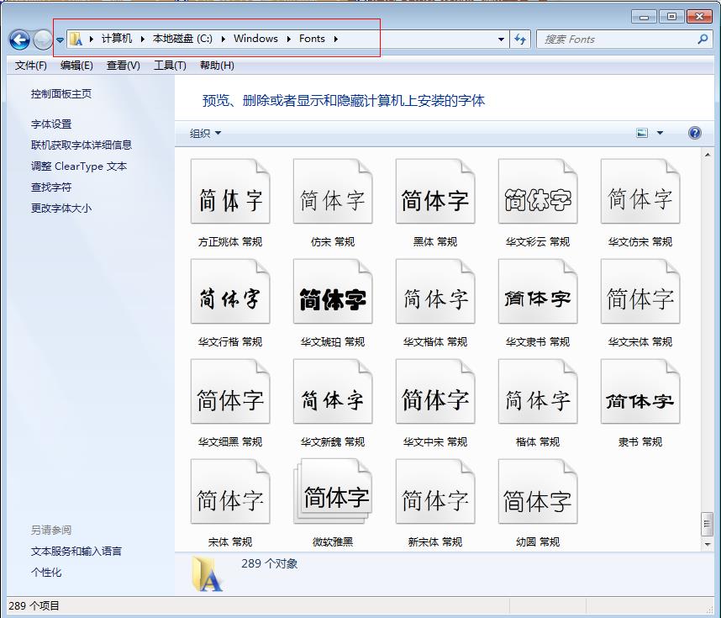
Task: Open address bar history dropdown
Action: point(501,40)
